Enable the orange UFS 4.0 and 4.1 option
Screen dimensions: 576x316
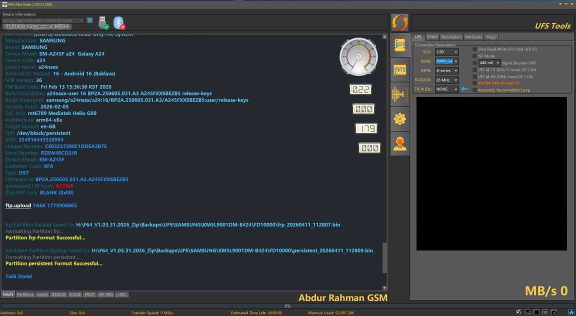(474, 83)
